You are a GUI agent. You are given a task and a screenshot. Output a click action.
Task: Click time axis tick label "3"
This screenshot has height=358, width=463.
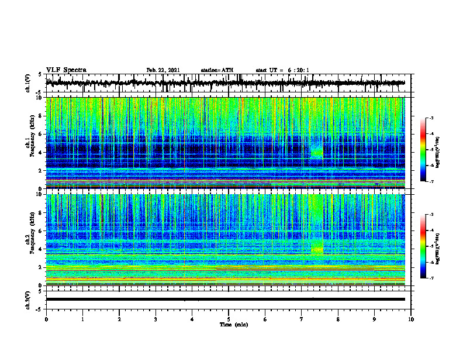coord(156,319)
